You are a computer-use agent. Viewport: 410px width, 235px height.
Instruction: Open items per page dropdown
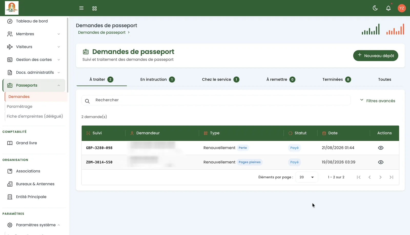click(x=307, y=177)
